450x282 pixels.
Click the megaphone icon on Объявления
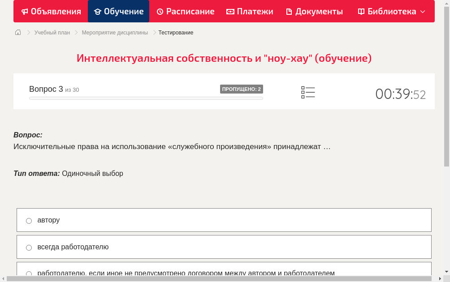click(x=25, y=11)
